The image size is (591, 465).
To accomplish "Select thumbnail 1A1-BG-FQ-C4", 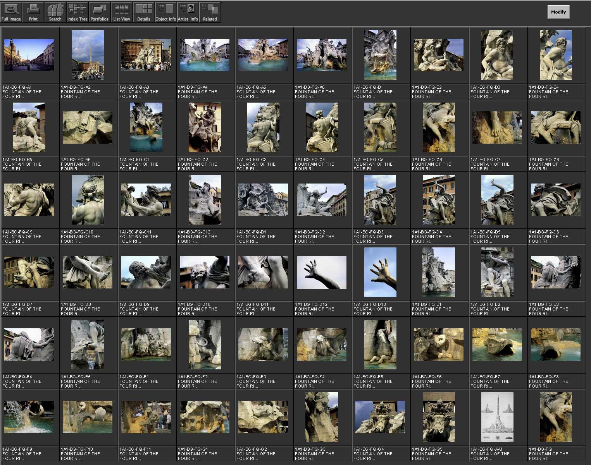I will click(x=322, y=127).
